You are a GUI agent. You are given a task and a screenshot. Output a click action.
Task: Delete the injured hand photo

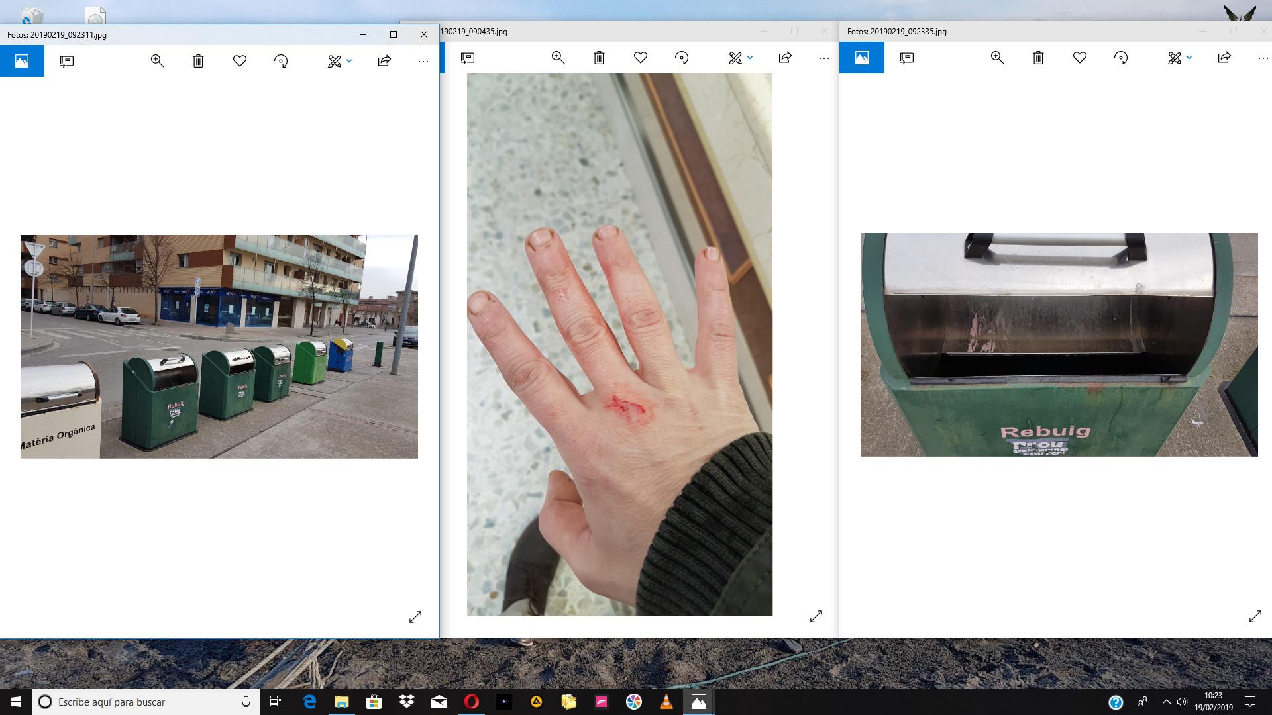(599, 58)
